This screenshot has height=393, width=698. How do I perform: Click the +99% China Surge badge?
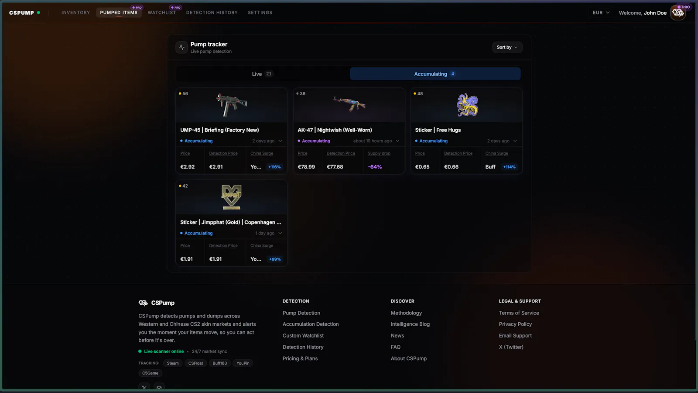(x=275, y=259)
